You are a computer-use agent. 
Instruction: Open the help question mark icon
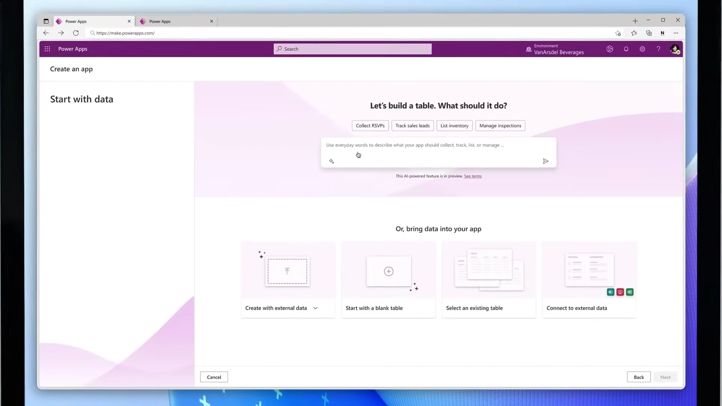coord(658,49)
